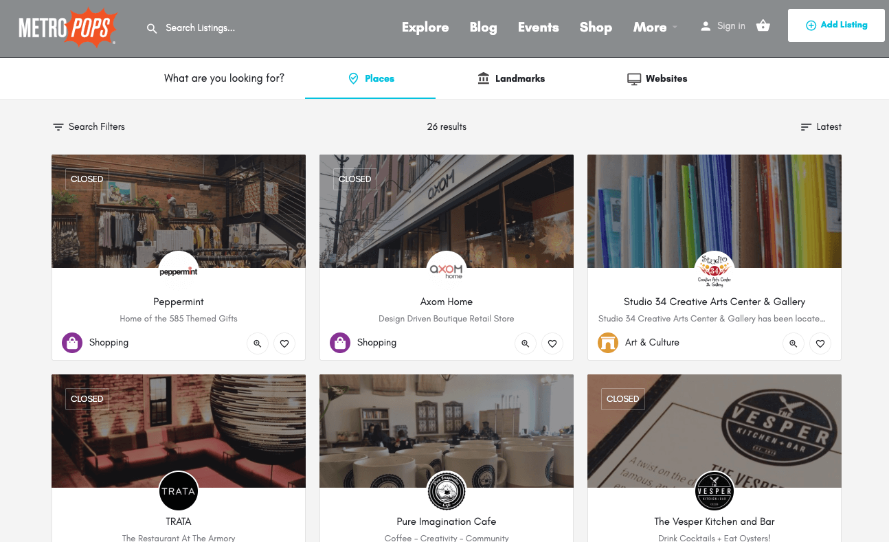
Task: Click the Art & Culture category label
Action: [x=652, y=343]
